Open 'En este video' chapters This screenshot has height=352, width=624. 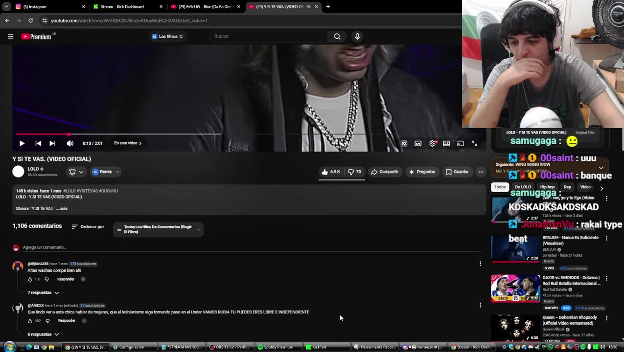[x=128, y=143]
